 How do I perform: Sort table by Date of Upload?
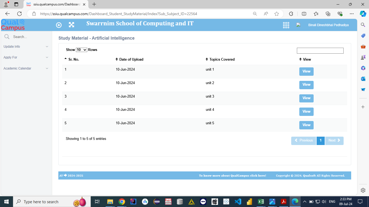[129, 59]
